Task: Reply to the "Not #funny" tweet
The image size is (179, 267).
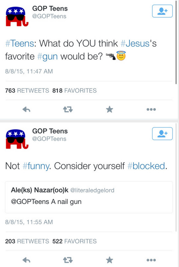Action: pos(26,260)
